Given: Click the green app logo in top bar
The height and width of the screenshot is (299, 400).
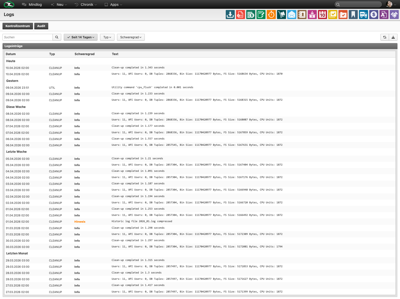Looking at the screenshot, I should click(9, 4).
